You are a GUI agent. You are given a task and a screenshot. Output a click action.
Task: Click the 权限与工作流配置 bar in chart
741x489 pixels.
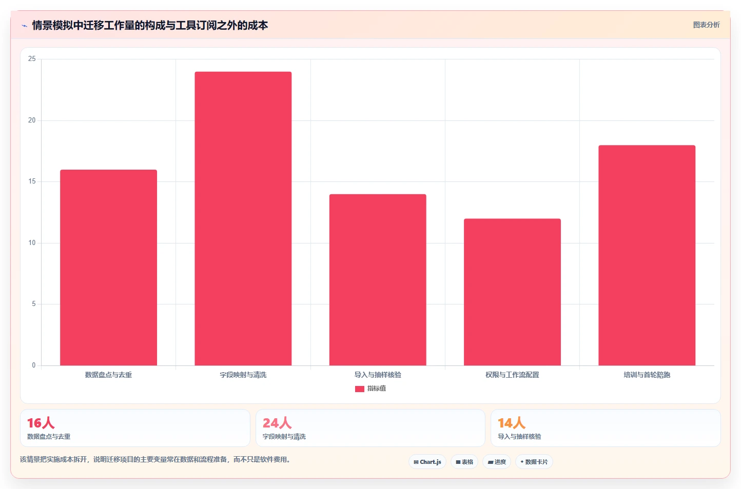512,292
